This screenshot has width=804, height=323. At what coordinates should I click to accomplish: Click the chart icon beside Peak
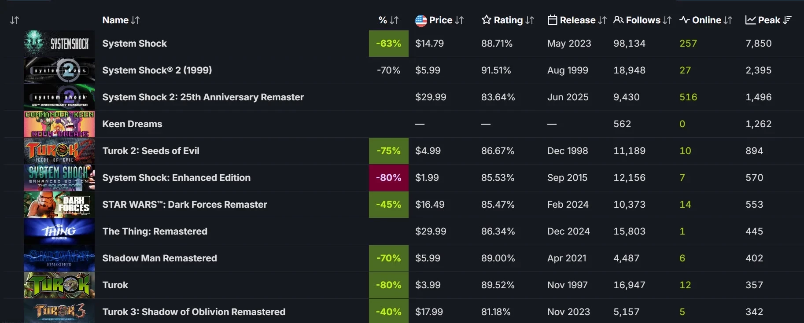click(750, 20)
